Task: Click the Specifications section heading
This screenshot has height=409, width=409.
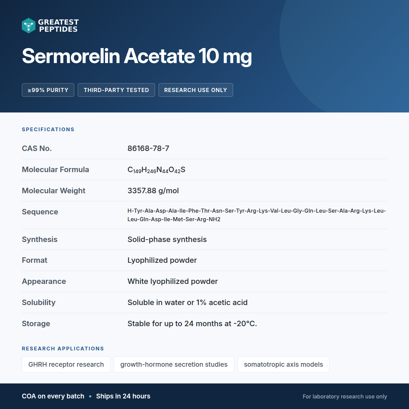Action: pos(48,130)
